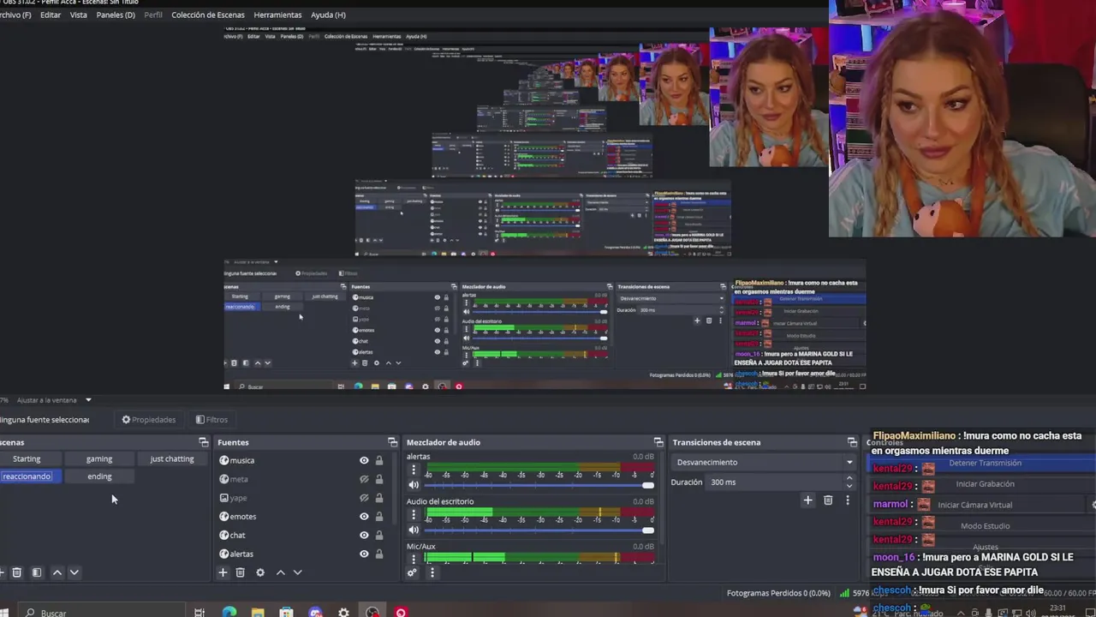Viewport: 1096px width, 617px height.
Task: Mute the alertas audio channel
Action: pyautogui.click(x=414, y=485)
